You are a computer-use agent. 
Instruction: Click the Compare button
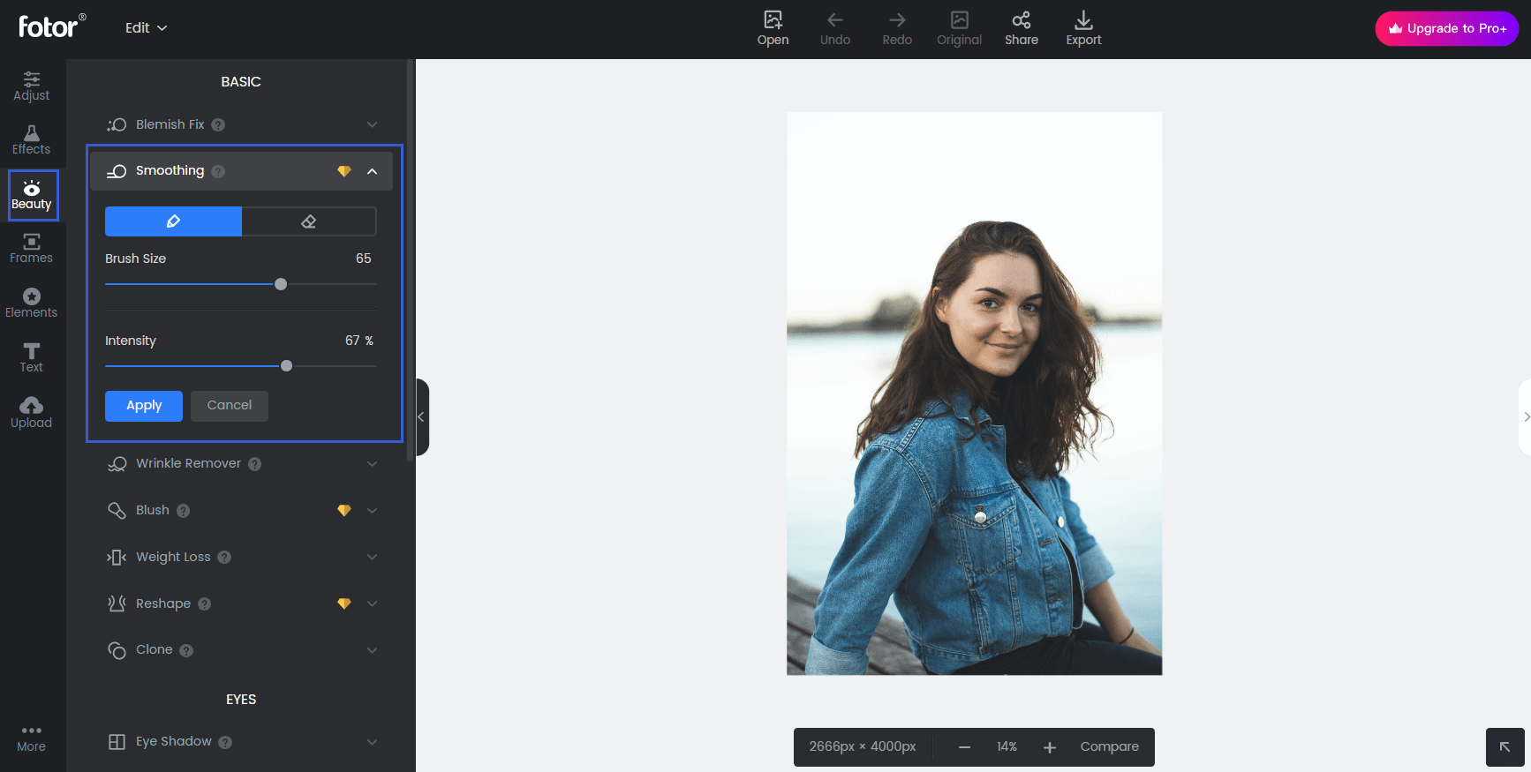(x=1109, y=747)
